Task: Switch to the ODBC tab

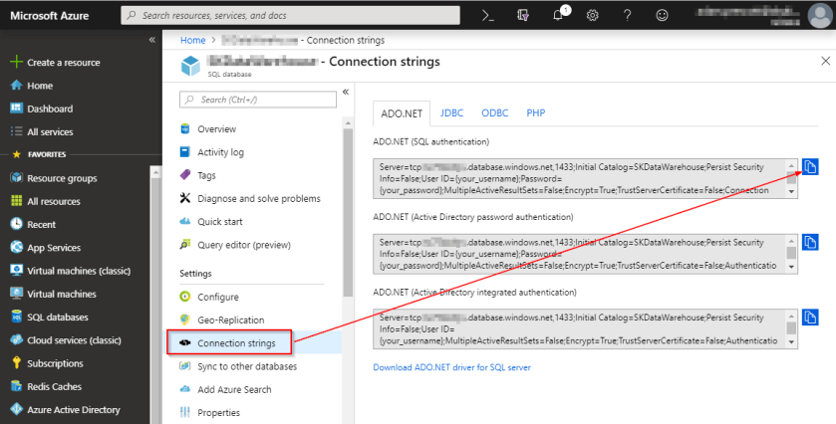Action: (x=494, y=113)
